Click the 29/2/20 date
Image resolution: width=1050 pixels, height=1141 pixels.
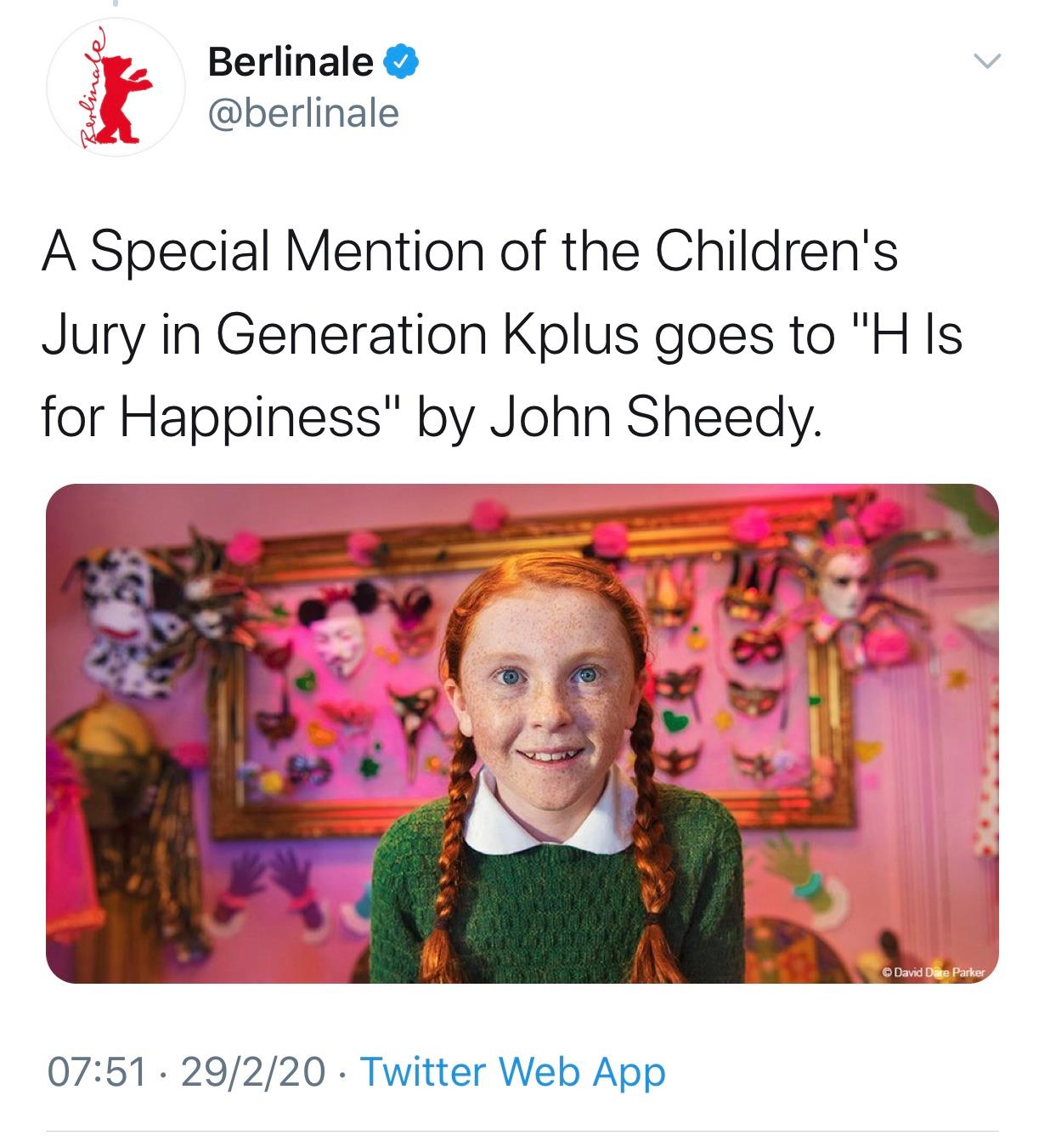(x=252, y=1071)
